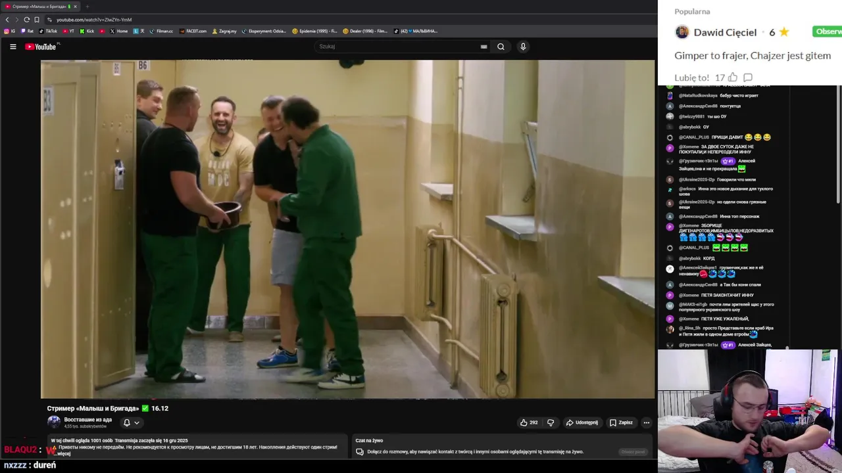Viewport: 842px width, 473px height.
Task: Click the Lubię to! link
Action: [x=691, y=78]
